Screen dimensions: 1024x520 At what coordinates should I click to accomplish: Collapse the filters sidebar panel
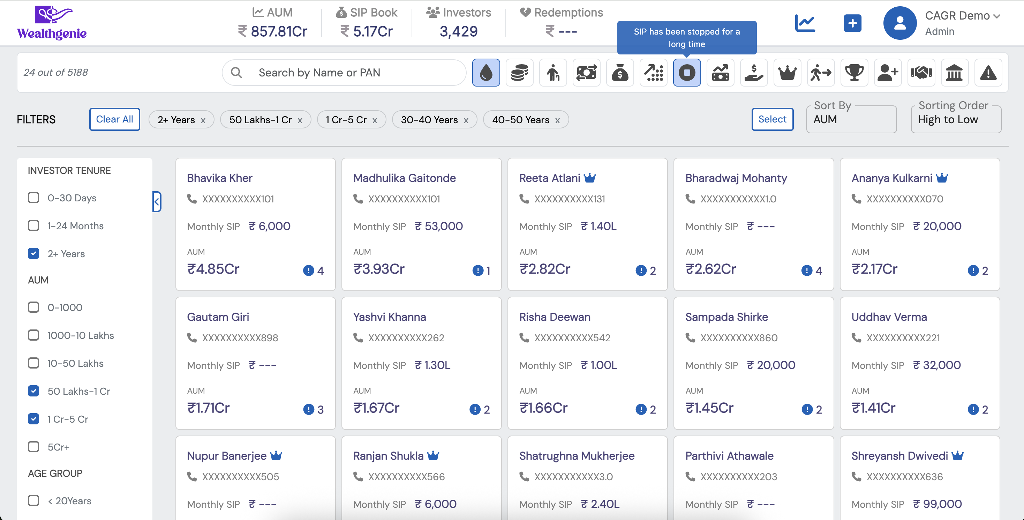point(157,202)
